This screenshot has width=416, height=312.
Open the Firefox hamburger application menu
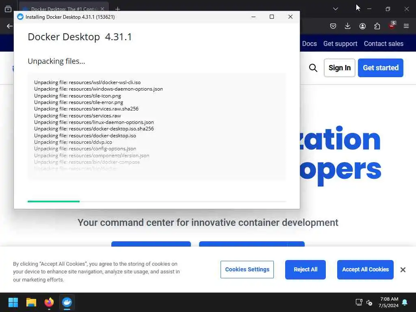pos(406,26)
